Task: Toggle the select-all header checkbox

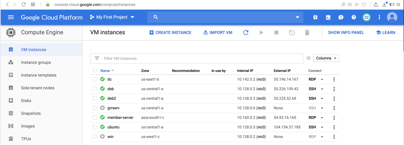Action: [95, 70]
